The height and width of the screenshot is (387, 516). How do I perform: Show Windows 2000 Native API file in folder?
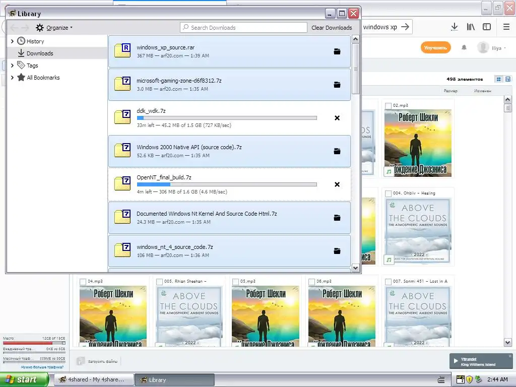pos(337,151)
